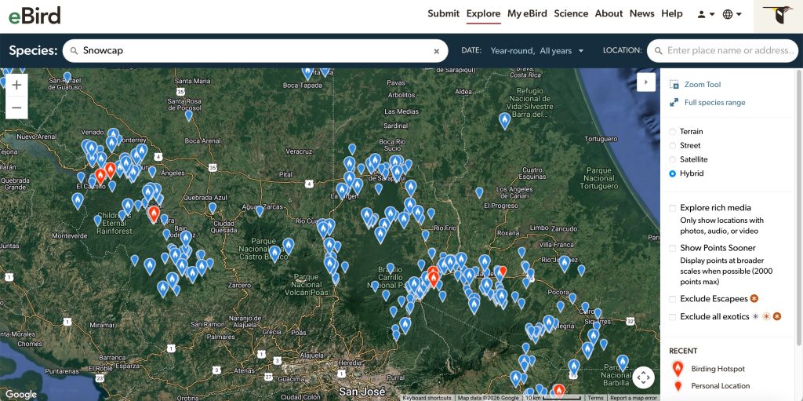Check the Exclude Escapees option

(x=673, y=299)
